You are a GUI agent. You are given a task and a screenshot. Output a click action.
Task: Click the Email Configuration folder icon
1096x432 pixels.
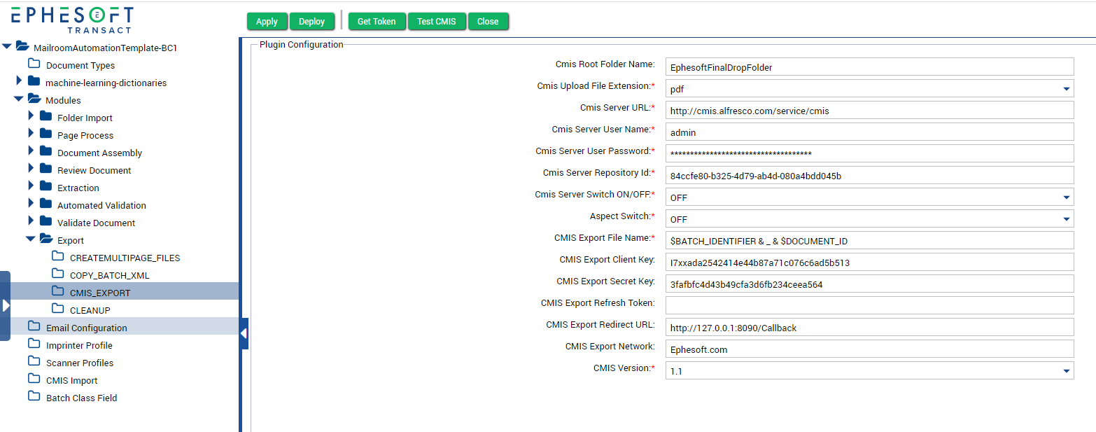click(x=34, y=326)
